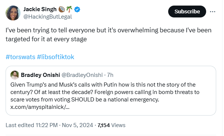Image resolution: width=224 pixels, height=136 pixels.
Task: Open the three-dot more options menu
Action: coord(212,12)
